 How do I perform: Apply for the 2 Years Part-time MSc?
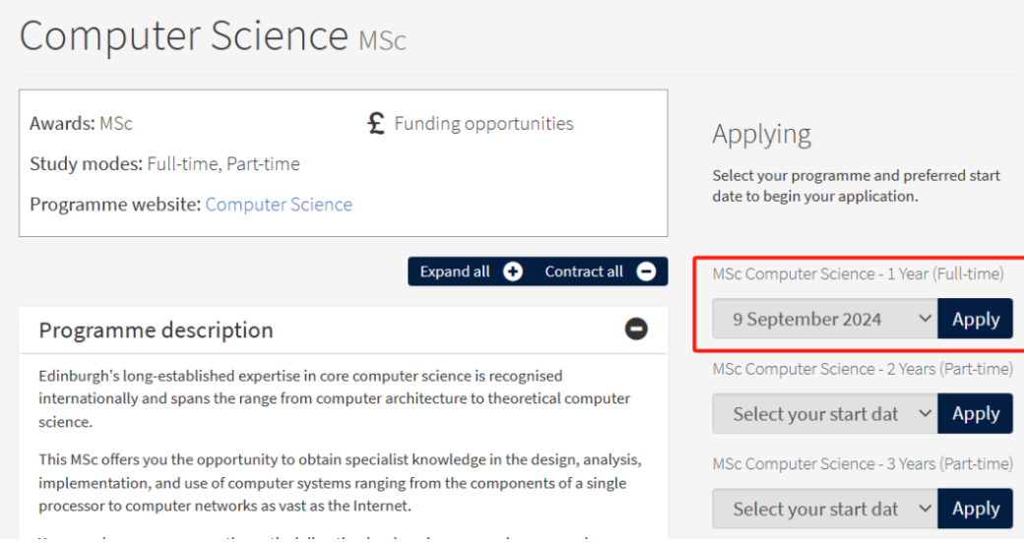pos(975,414)
